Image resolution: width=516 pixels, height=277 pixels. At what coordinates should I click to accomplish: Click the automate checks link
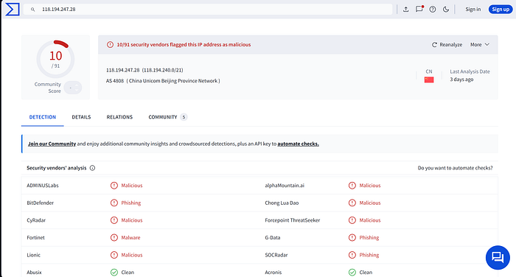[x=298, y=144]
